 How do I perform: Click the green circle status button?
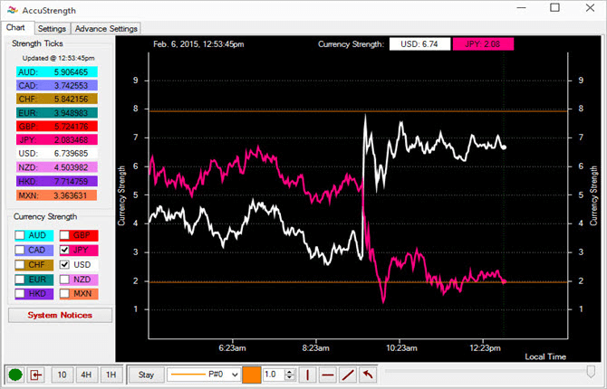click(15, 375)
